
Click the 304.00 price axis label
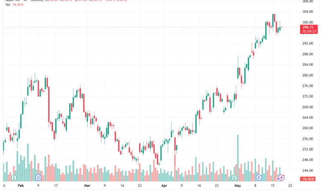(308, 12)
